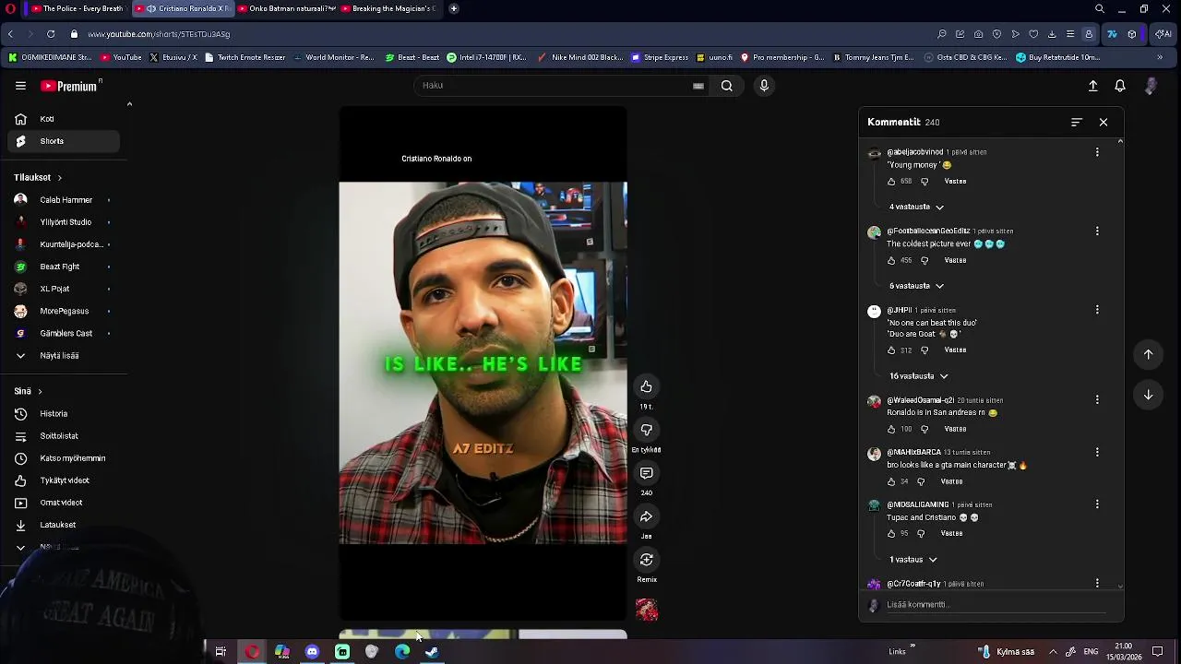The image size is (1181, 664).
Task: Open Steam from the taskbar
Action: tap(432, 652)
